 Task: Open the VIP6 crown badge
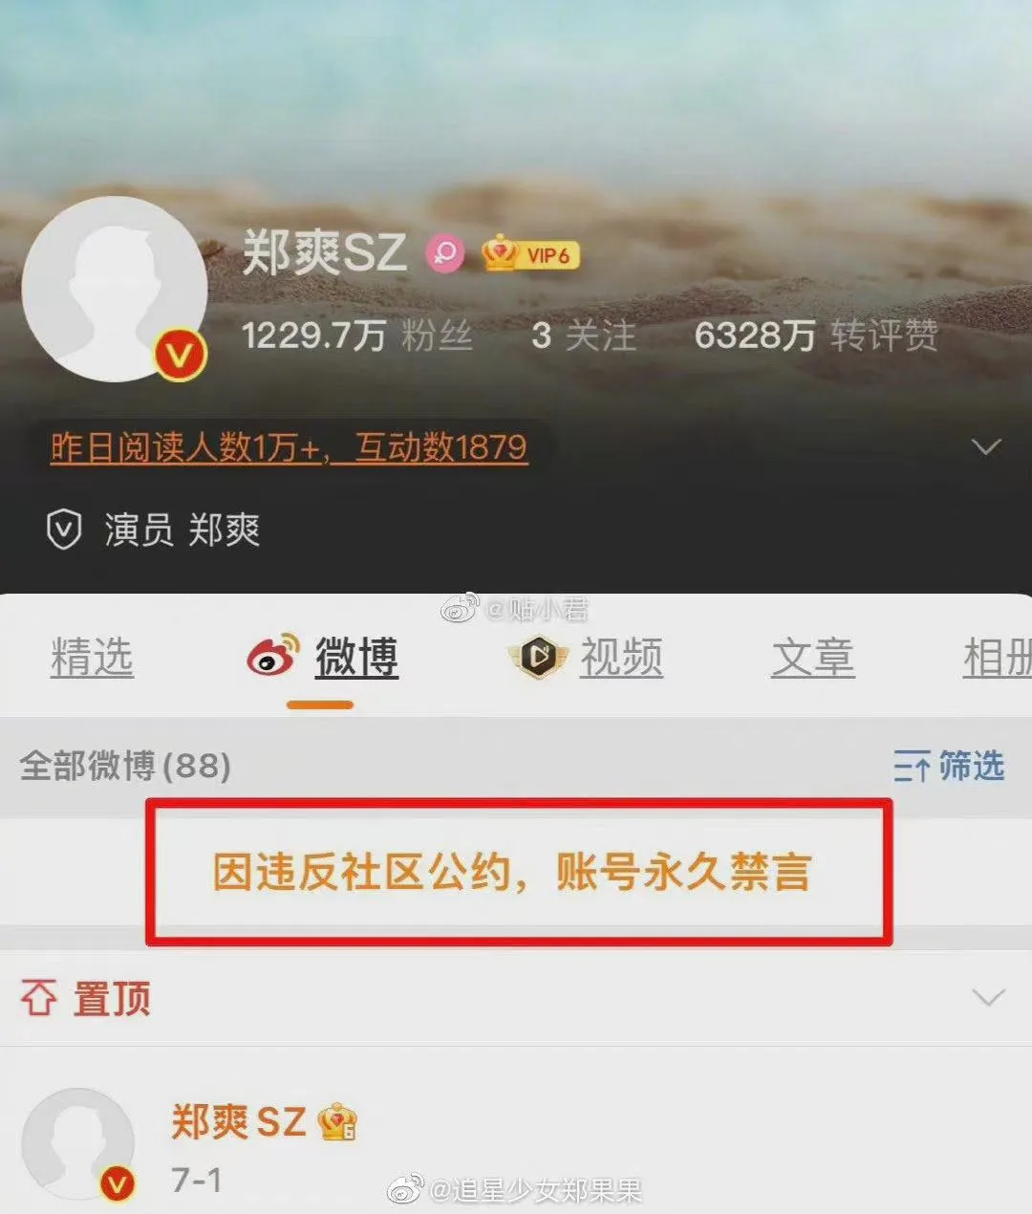530,253
